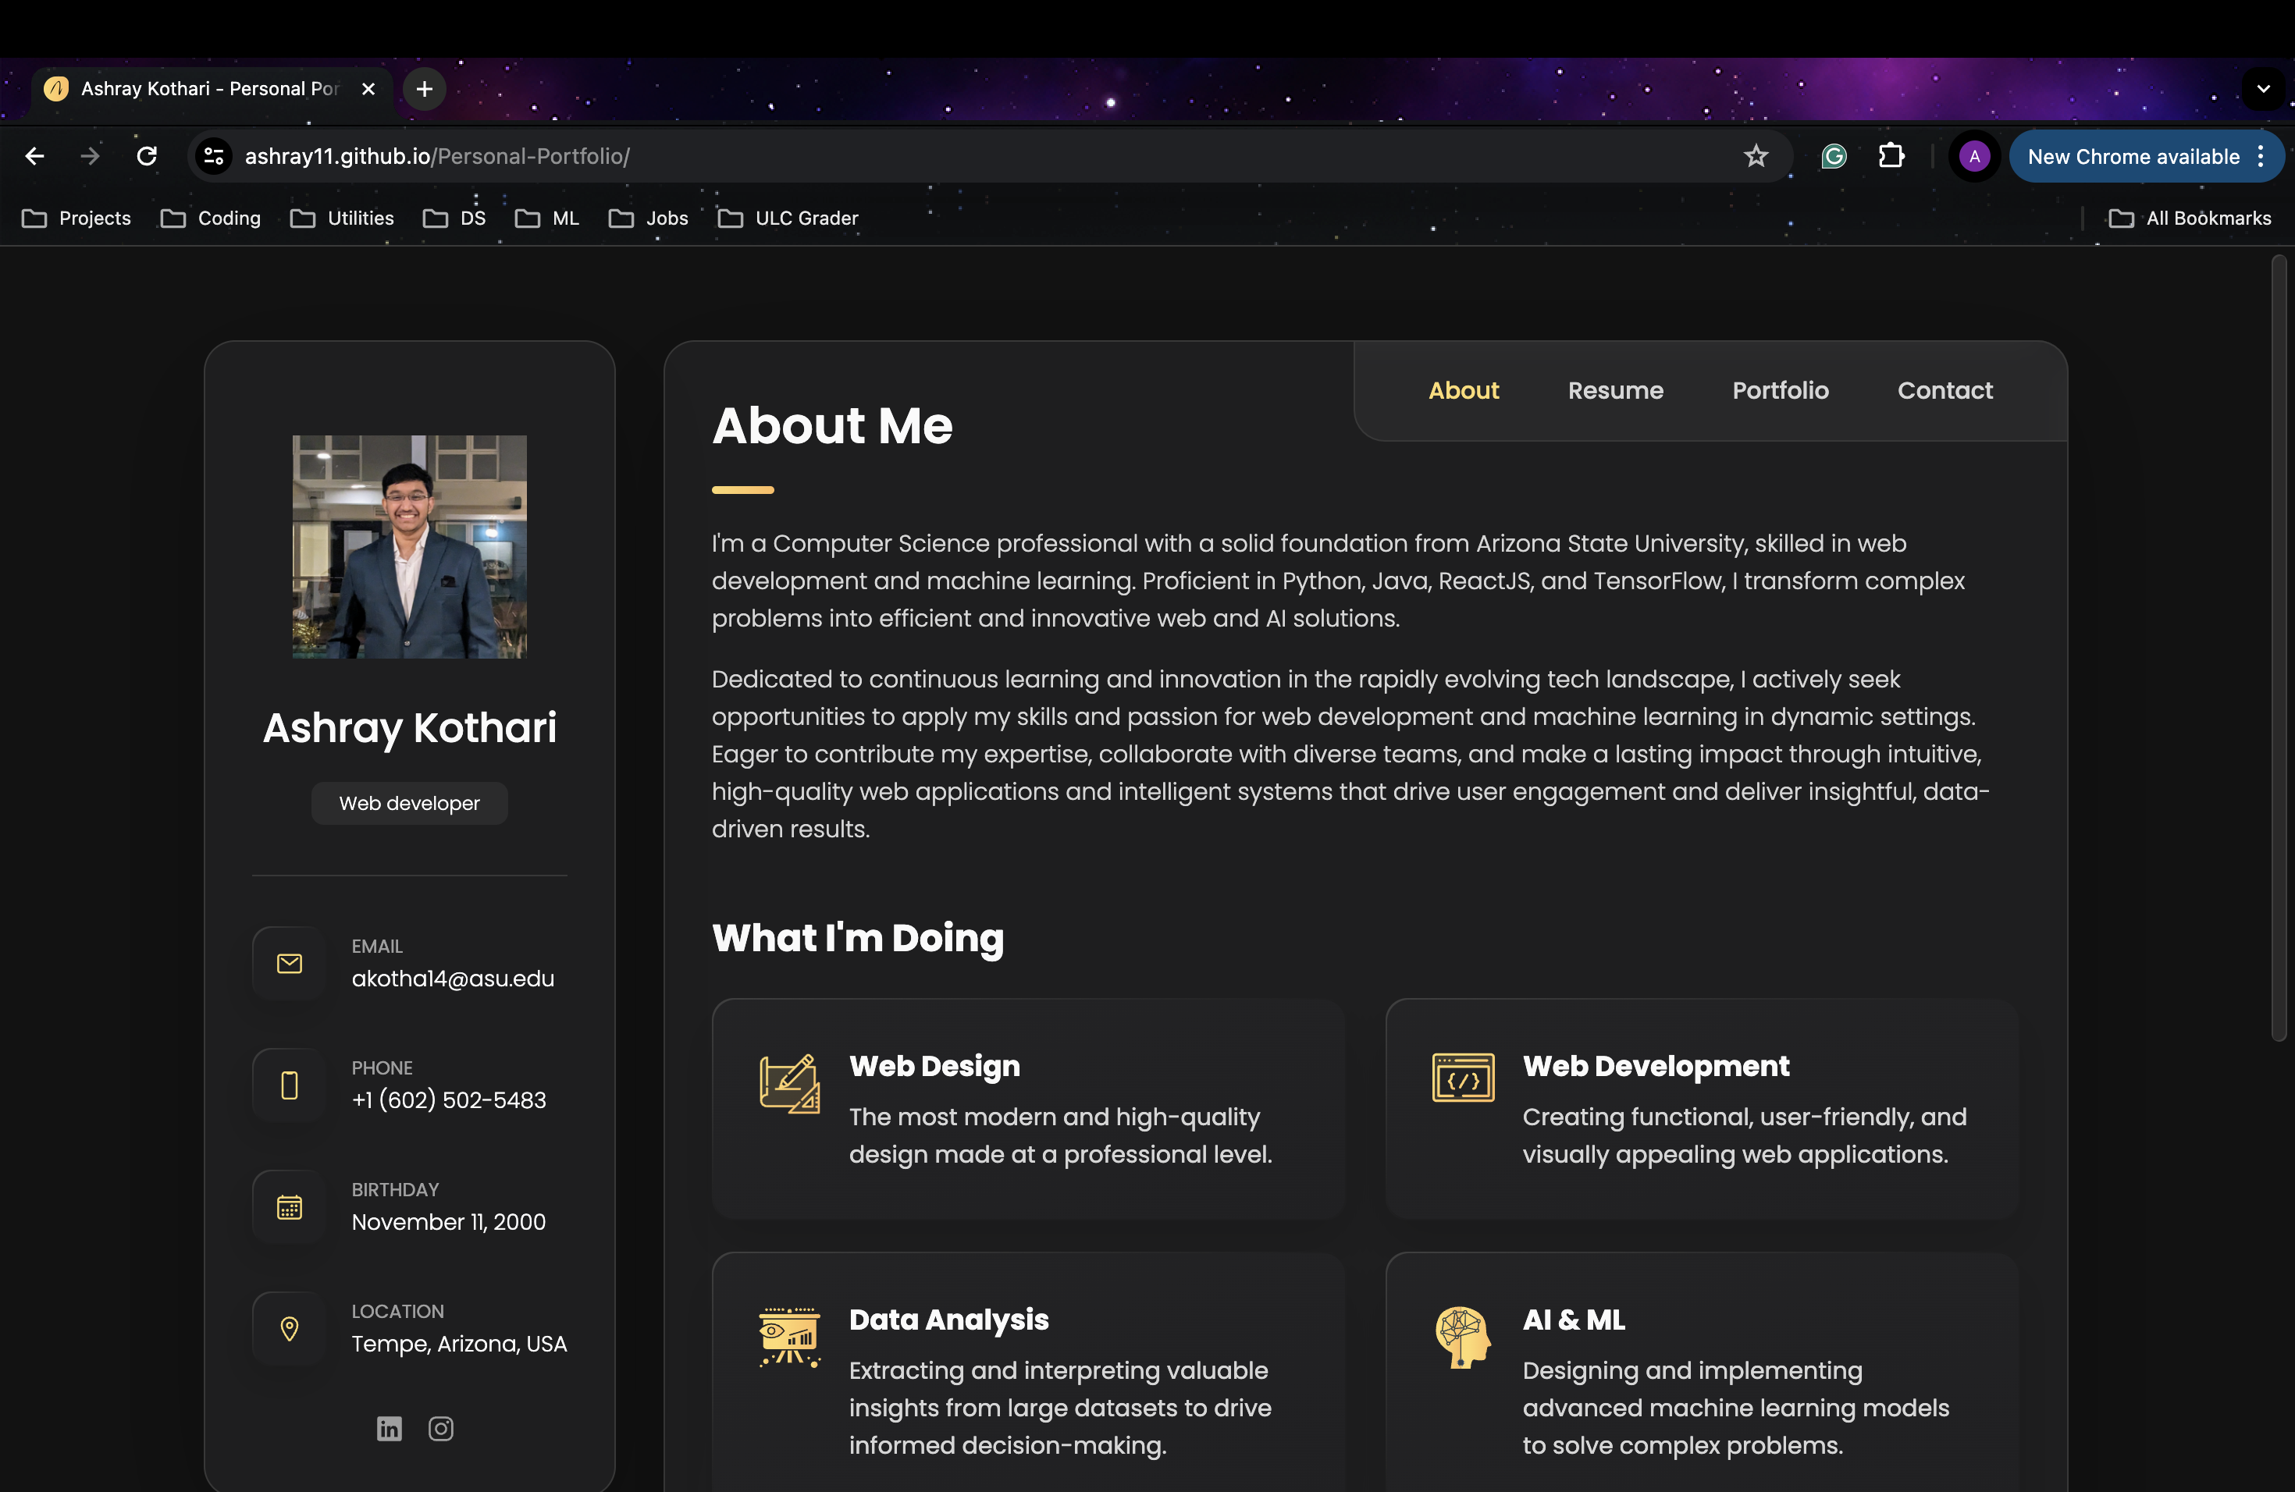Screen dimensions: 2295x1492
Task: Click the Data Analysis chart icon
Action: pos(790,1337)
